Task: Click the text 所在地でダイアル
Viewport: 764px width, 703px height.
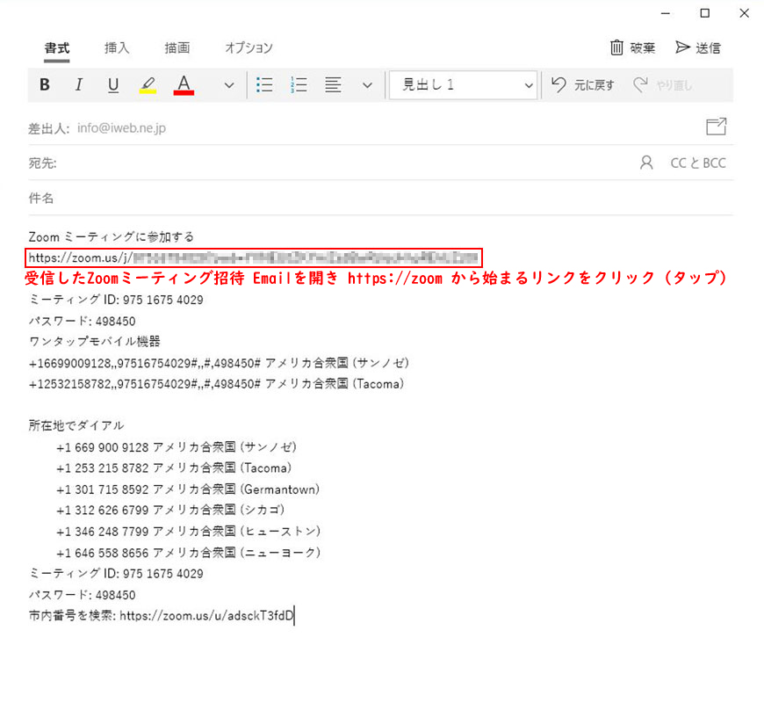Action: click(76, 425)
